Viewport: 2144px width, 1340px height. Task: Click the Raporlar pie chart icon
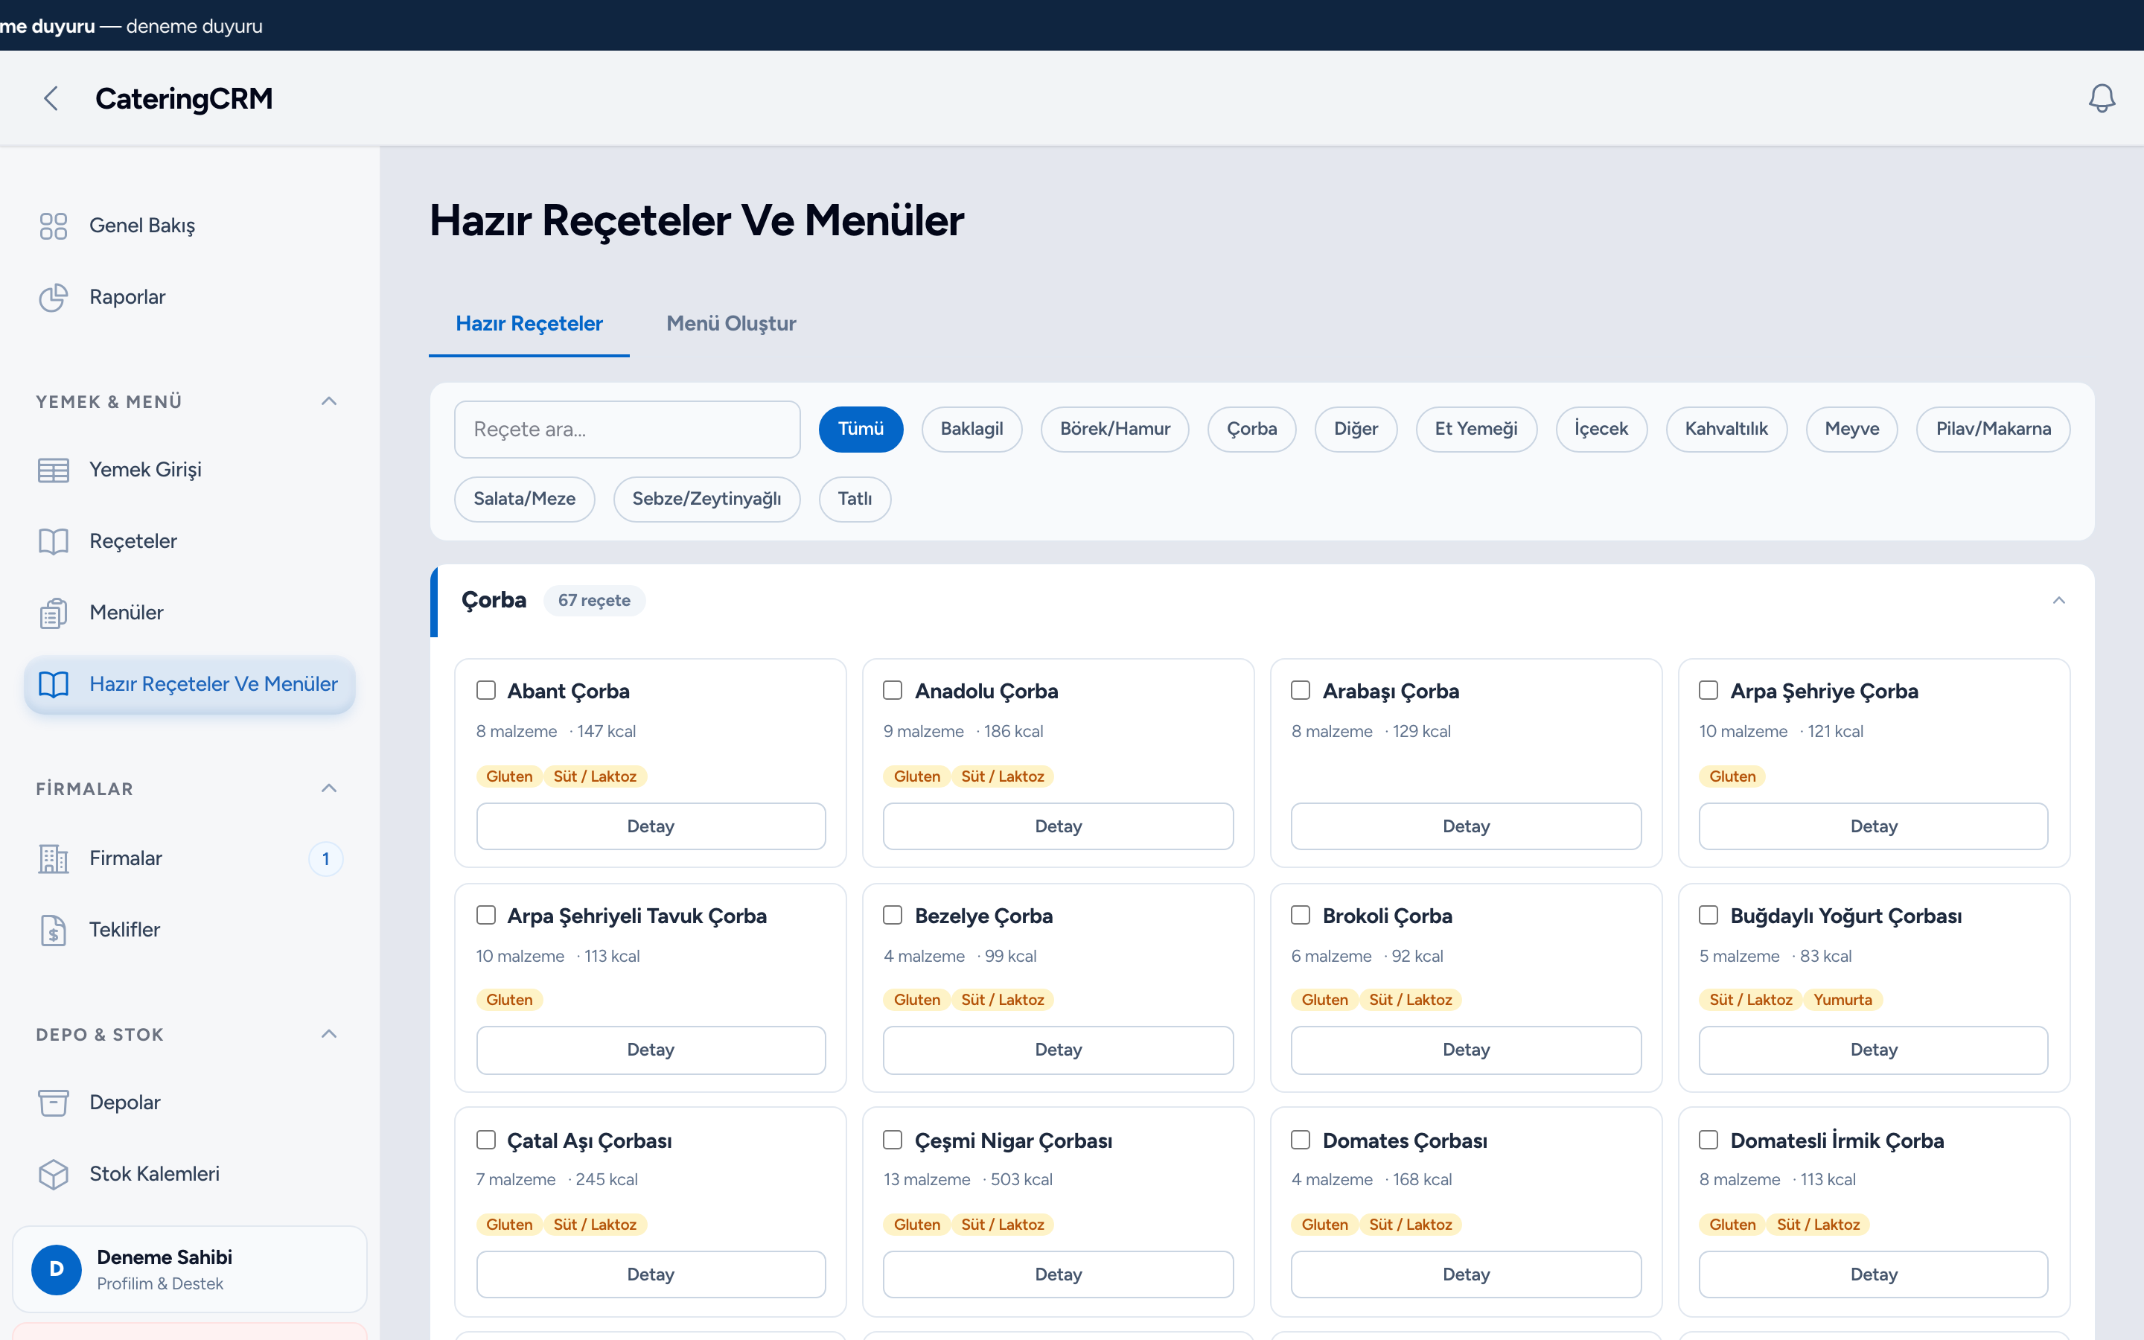tap(53, 298)
